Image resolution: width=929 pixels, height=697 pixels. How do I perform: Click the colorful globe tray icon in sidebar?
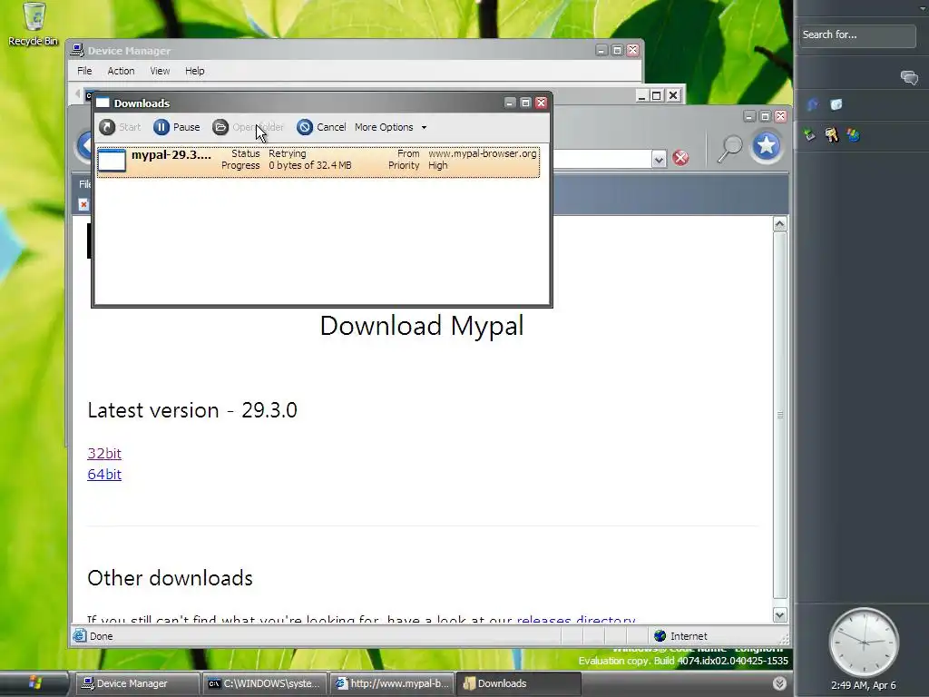pyautogui.click(x=853, y=135)
